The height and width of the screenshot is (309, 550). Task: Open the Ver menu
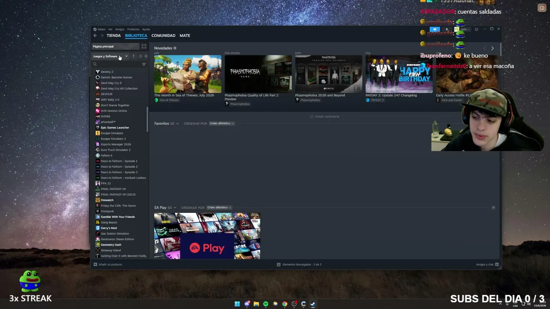point(110,29)
